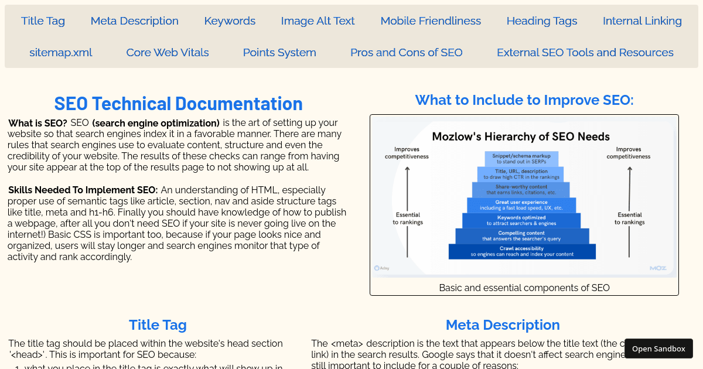
Task: Select Meta Description in the navigation bar
Action: click(x=134, y=20)
